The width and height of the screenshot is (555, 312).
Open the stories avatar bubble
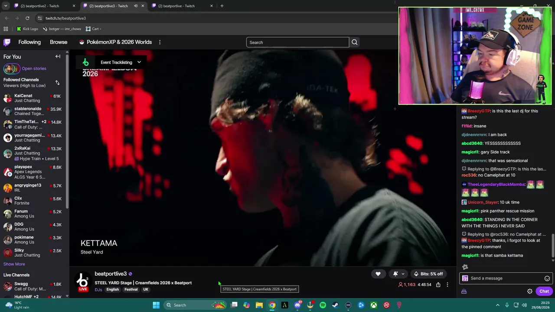coord(11,68)
